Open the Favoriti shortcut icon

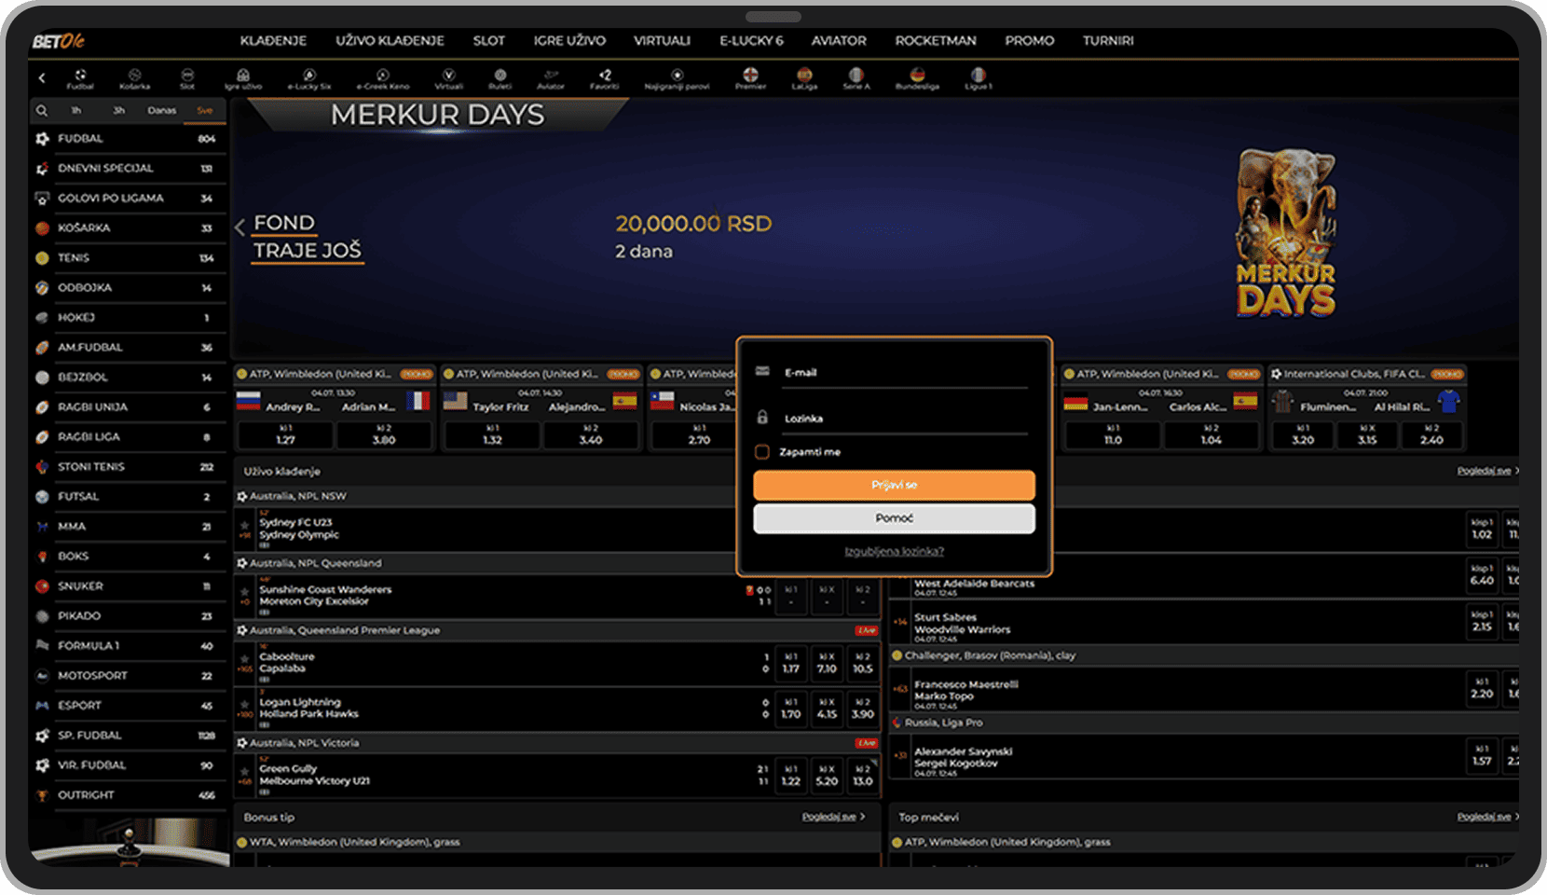[x=605, y=78]
